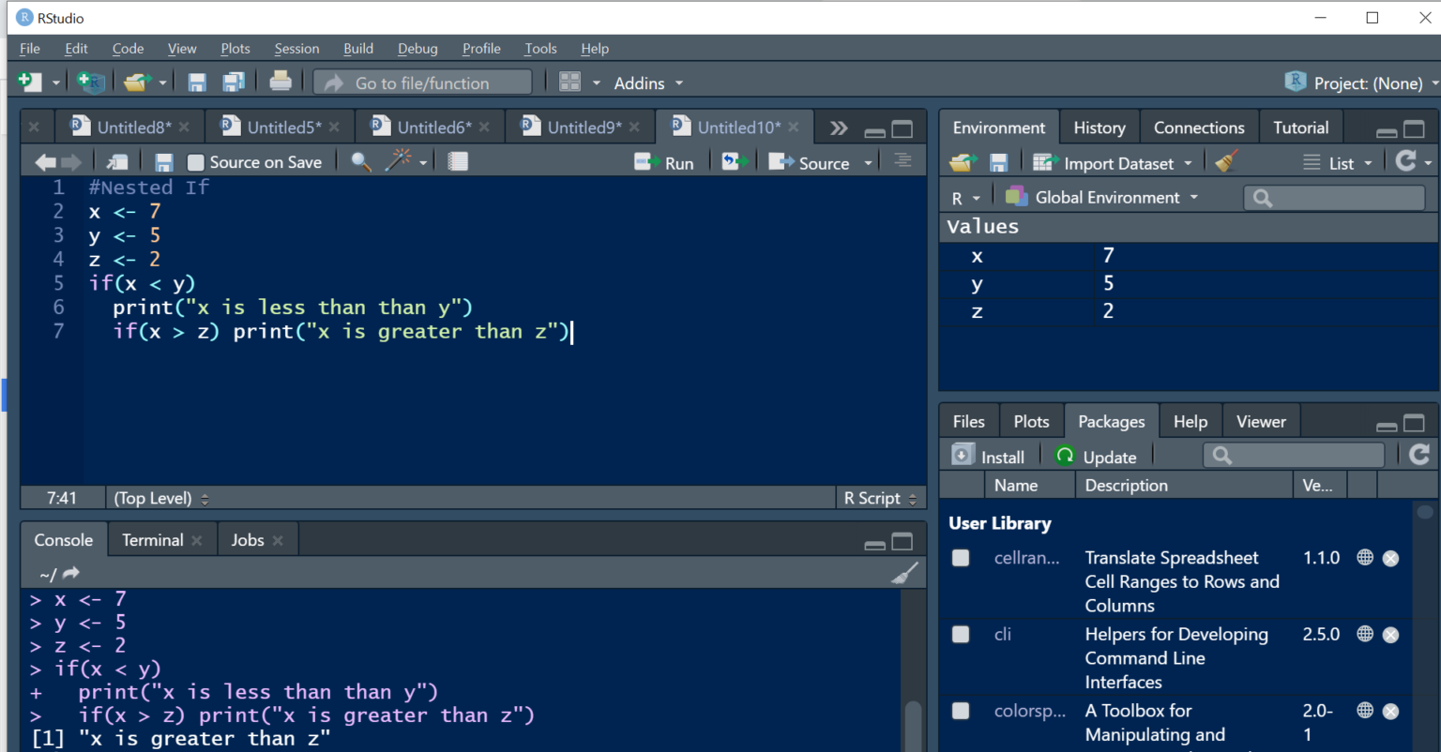Click the console vertical scrollbar

coord(913,724)
